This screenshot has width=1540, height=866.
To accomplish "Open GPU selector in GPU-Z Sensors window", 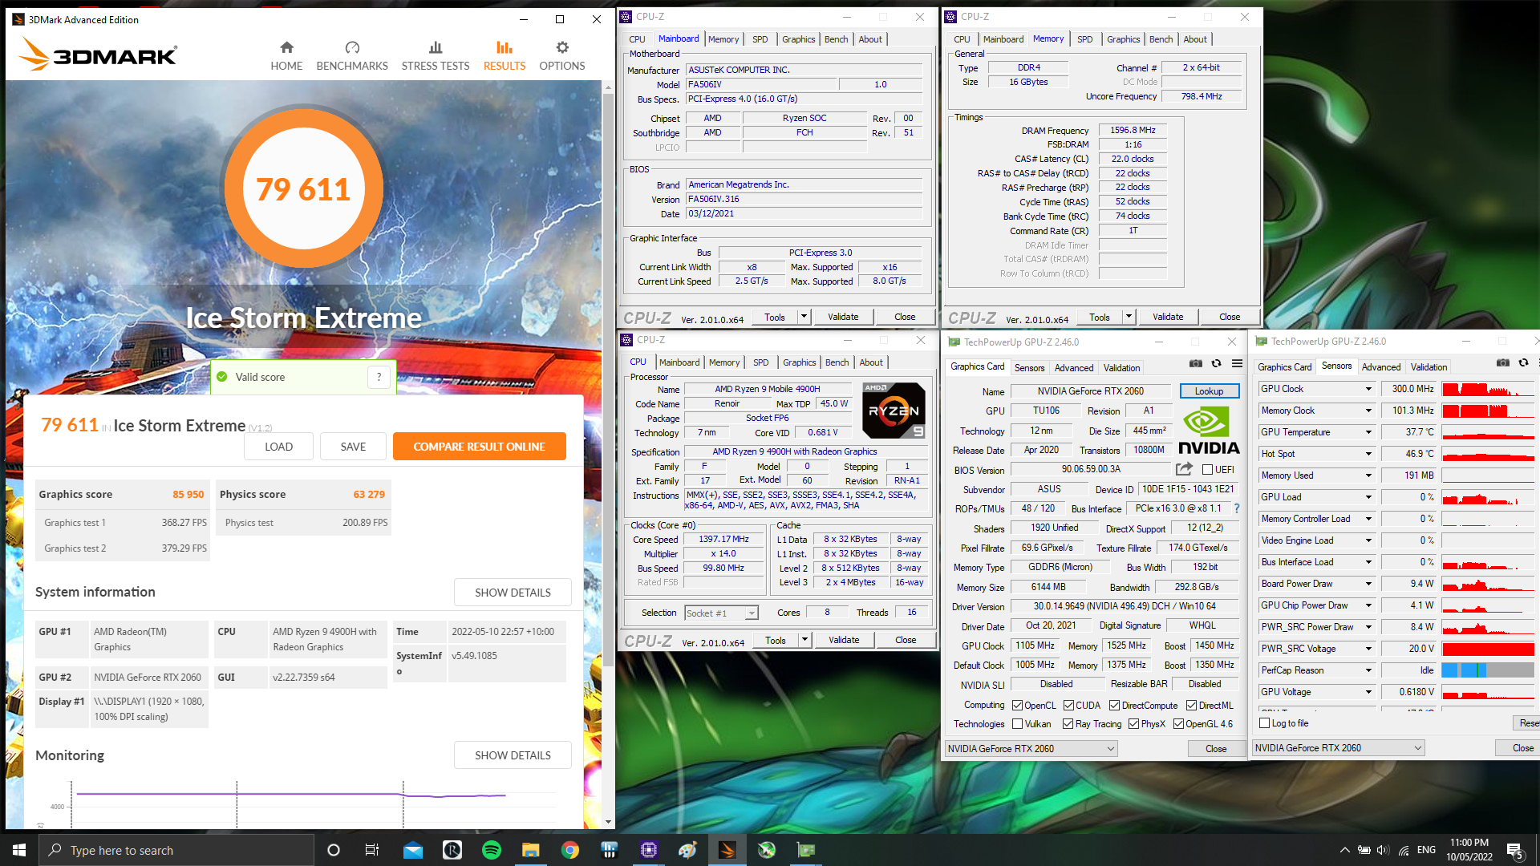I will [1339, 748].
